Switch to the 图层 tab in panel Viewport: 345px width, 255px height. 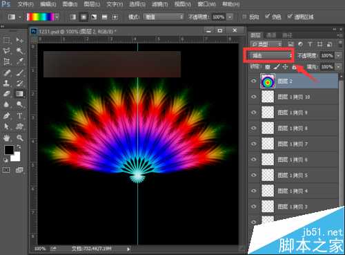click(x=255, y=35)
